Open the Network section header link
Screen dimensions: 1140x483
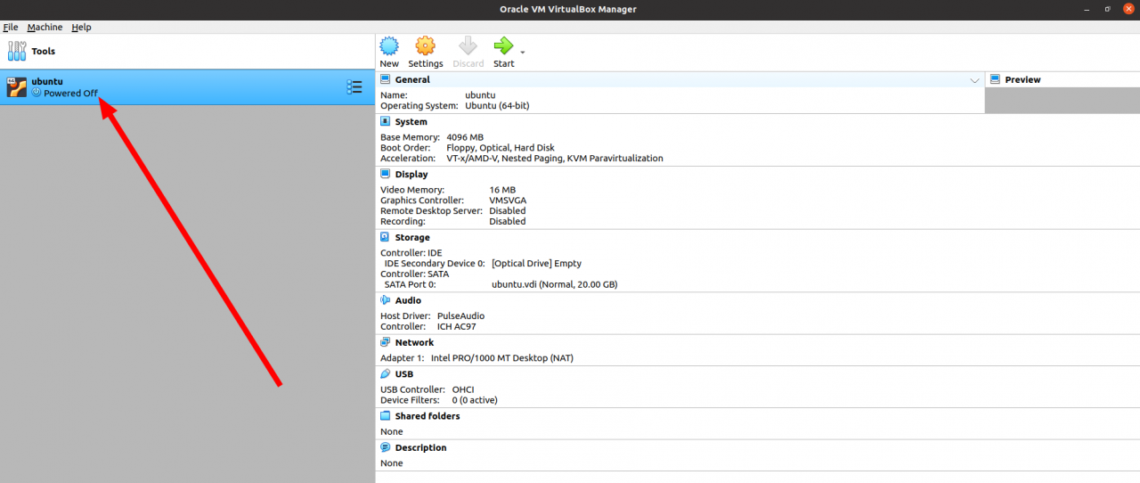pos(414,343)
